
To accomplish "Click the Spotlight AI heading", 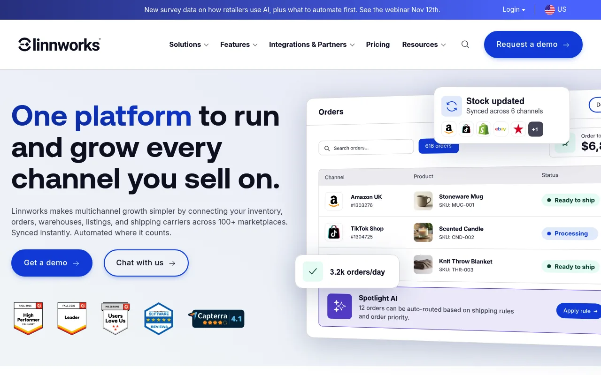I will pyautogui.click(x=378, y=298).
